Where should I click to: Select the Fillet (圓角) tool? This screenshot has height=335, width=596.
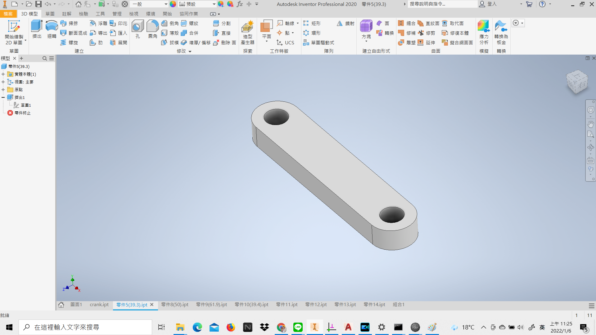152,29
